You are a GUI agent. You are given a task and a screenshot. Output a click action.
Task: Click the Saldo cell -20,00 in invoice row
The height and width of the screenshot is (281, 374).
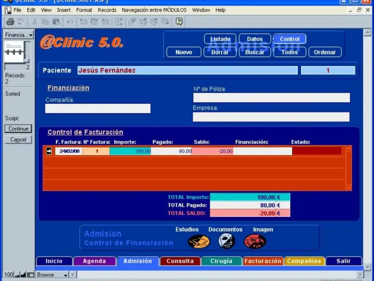(213, 151)
